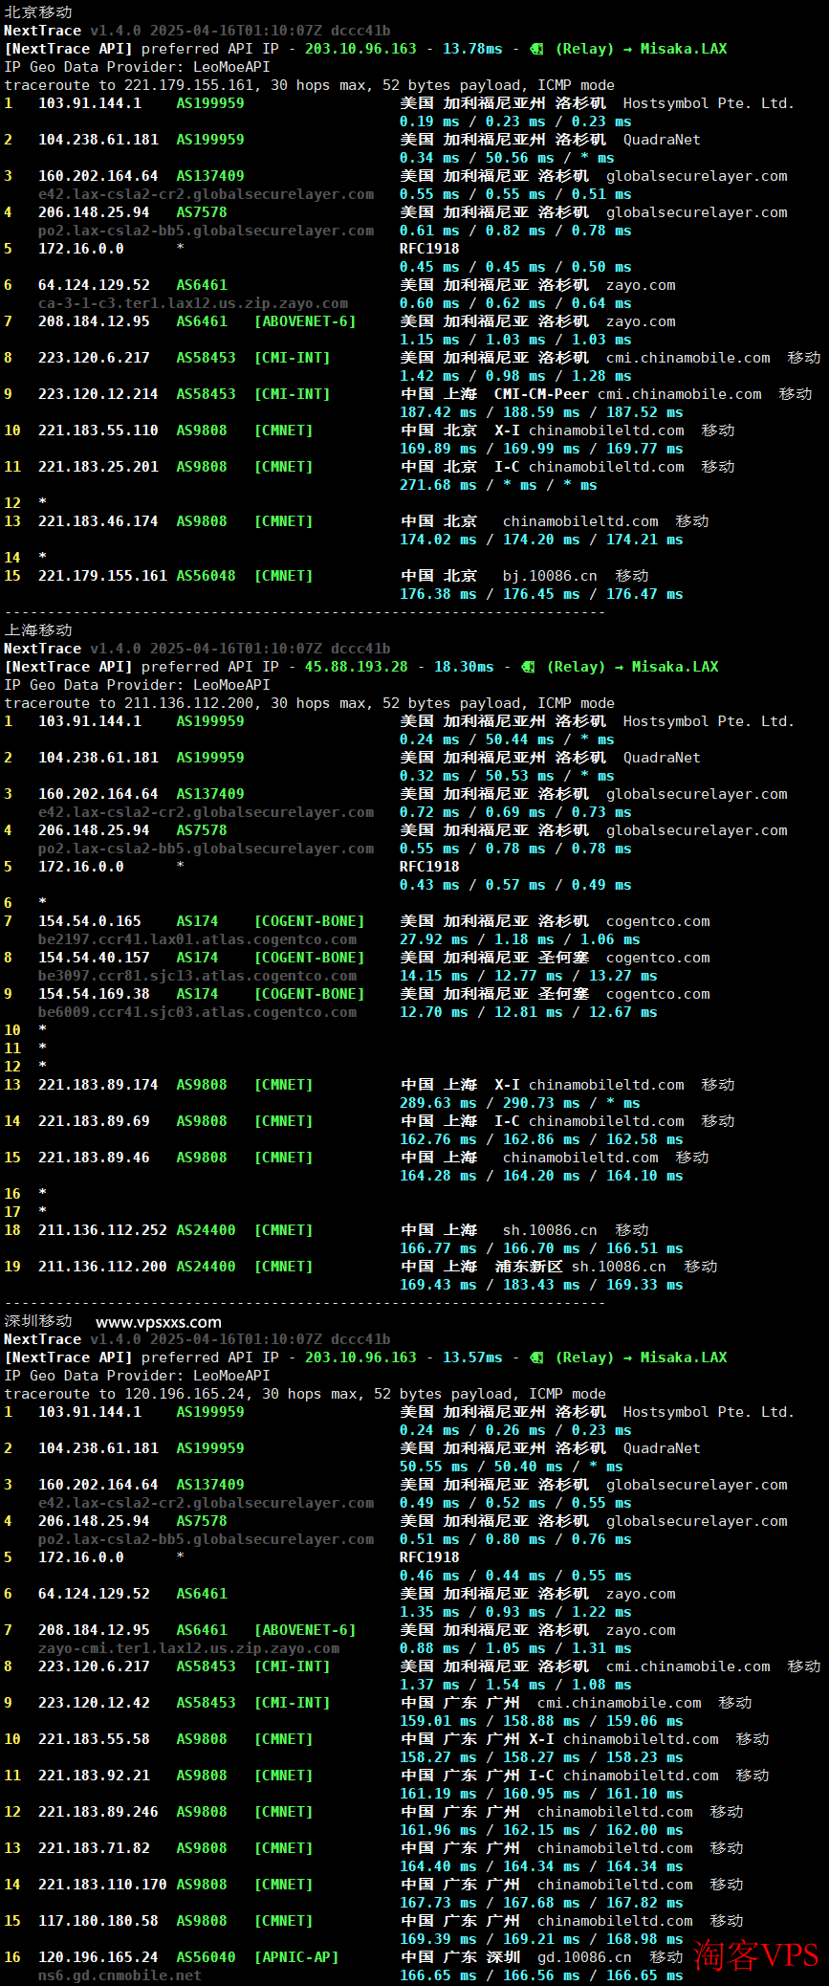Click hop IP 221.183.92.21

click(94, 1775)
